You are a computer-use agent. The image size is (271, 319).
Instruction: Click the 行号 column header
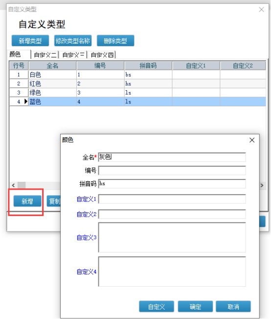(x=19, y=66)
